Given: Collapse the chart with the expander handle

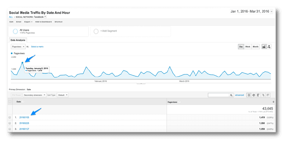Looking at the screenshot, I should coord(141,83).
